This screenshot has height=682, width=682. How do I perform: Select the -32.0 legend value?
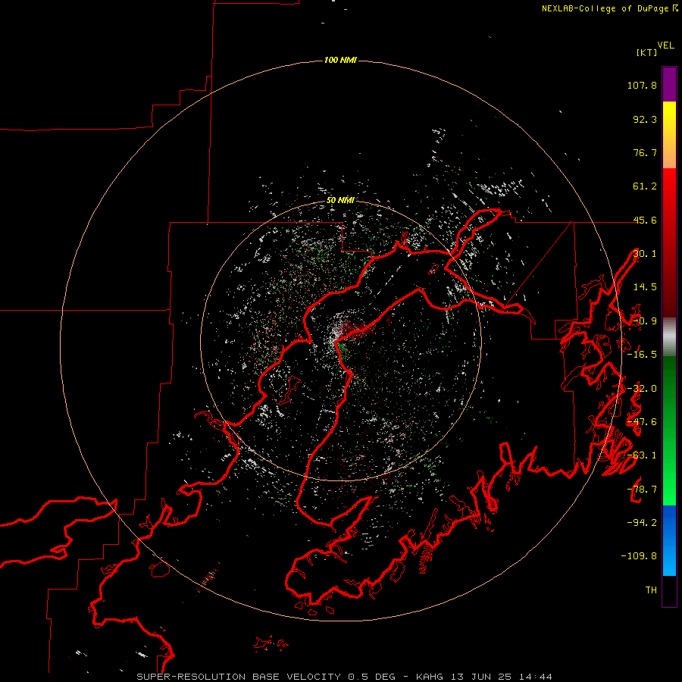642,389
